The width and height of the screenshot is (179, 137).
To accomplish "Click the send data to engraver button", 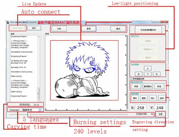I will tap(148, 30).
